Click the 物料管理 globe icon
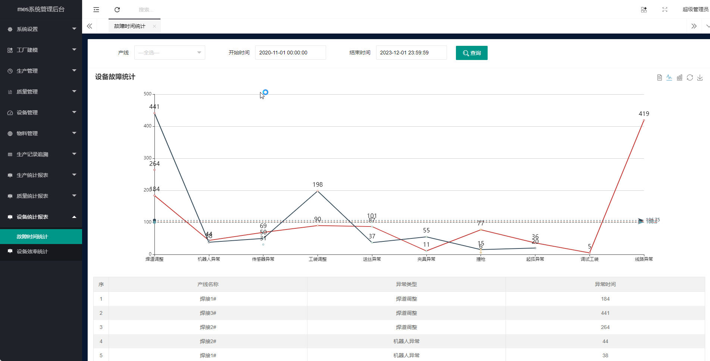Image resolution: width=710 pixels, height=361 pixels. point(10,133)
